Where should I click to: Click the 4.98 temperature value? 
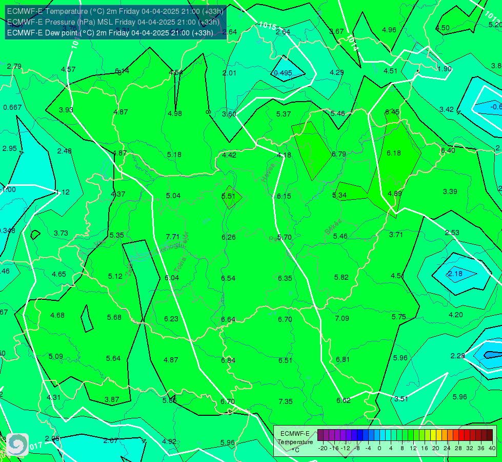click(x=175, y=113)
